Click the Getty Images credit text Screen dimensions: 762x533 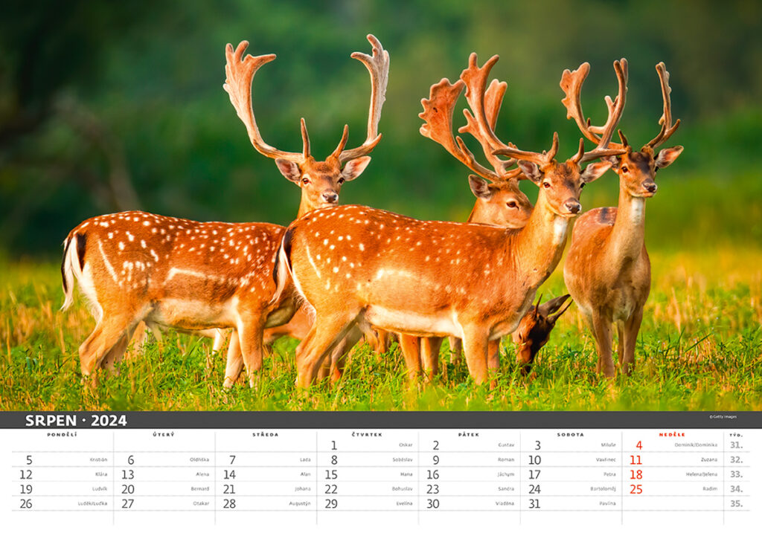[x=722, y=417]
